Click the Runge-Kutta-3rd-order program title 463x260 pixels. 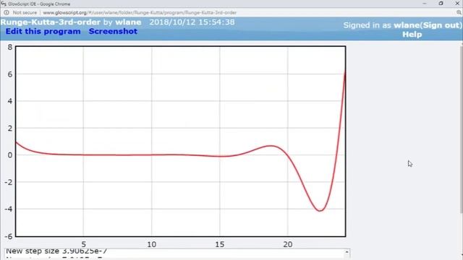pos(50,22)
